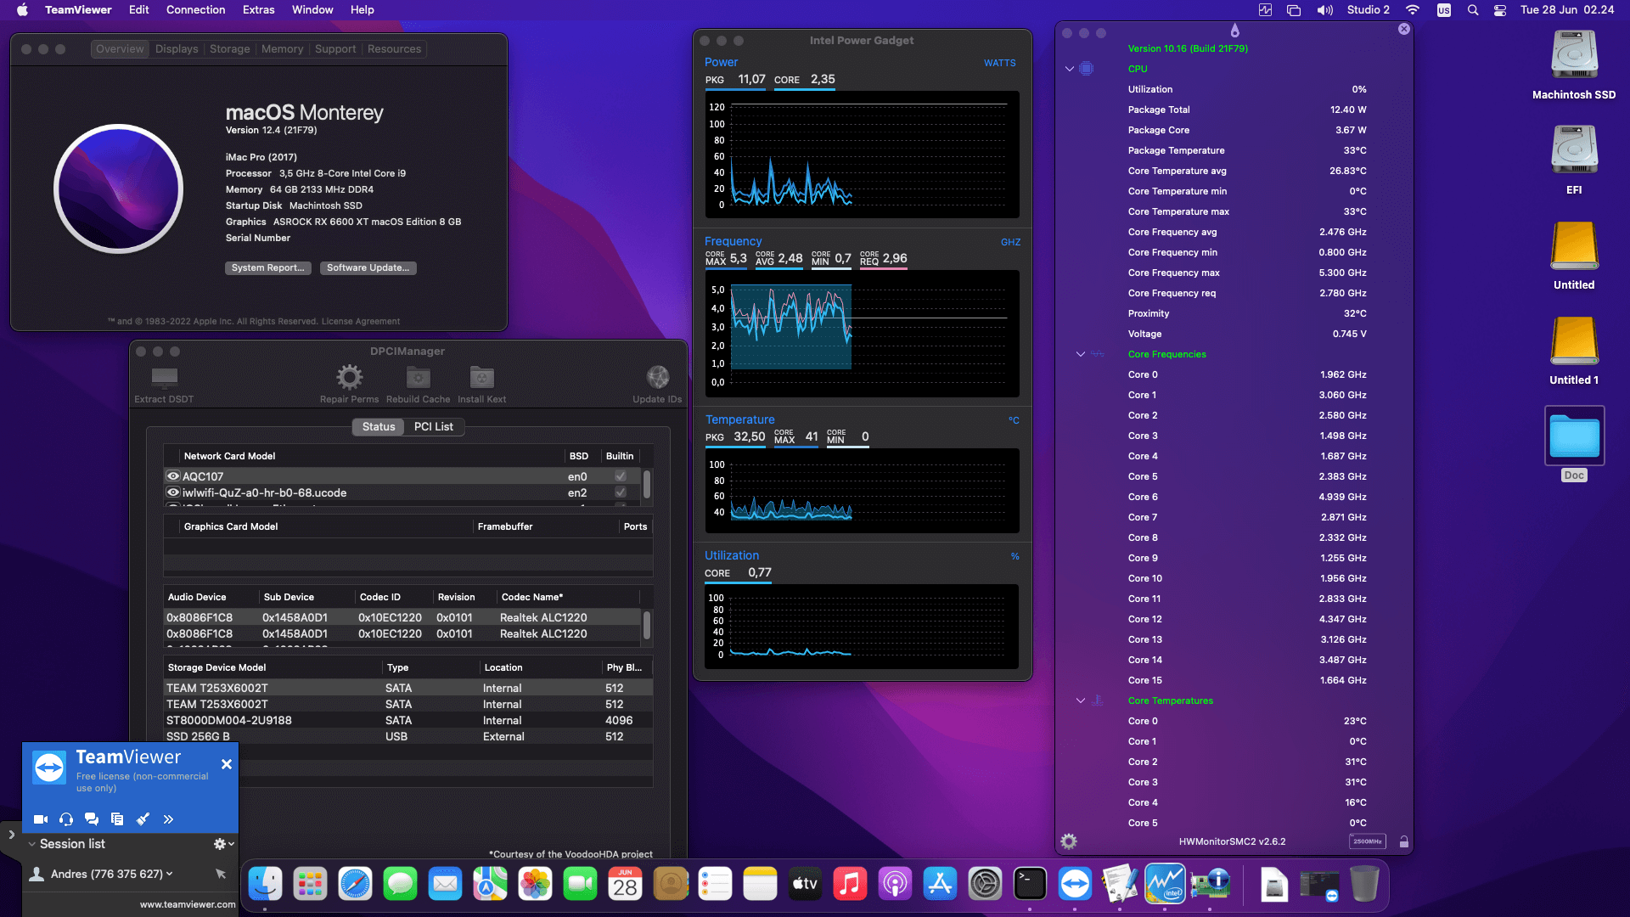Image resolution: width=1630 pixels, height=917 pixels.
Task: Collapse Core Temperatures section
Action: 1081,700
